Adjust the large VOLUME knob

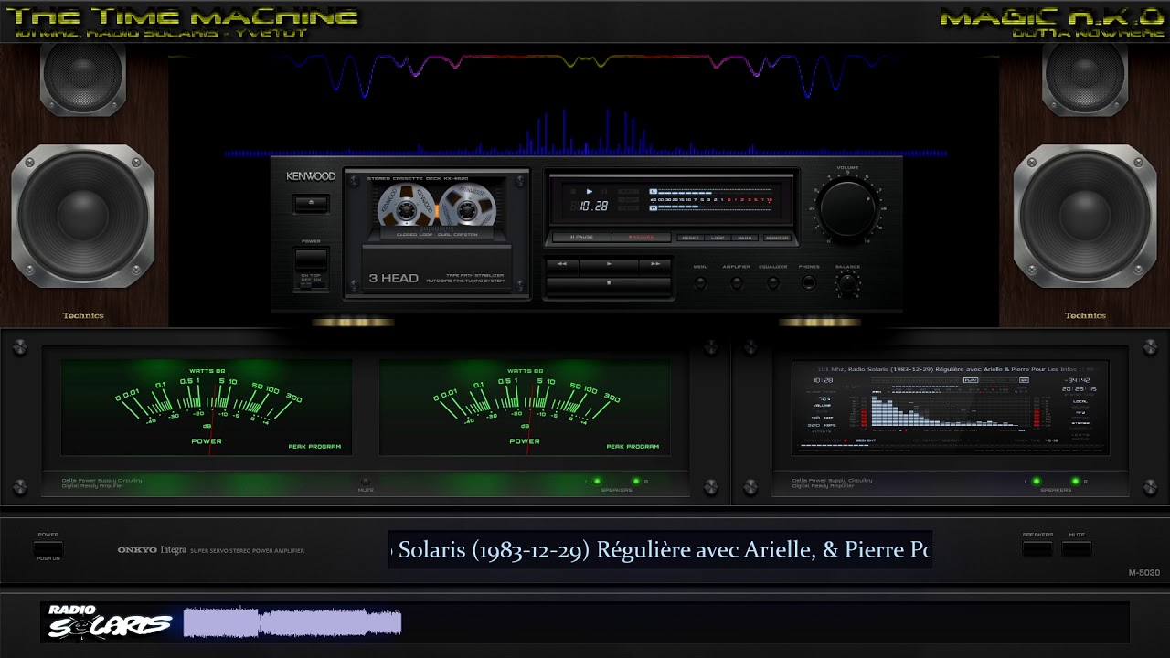[x=847, y=207]
